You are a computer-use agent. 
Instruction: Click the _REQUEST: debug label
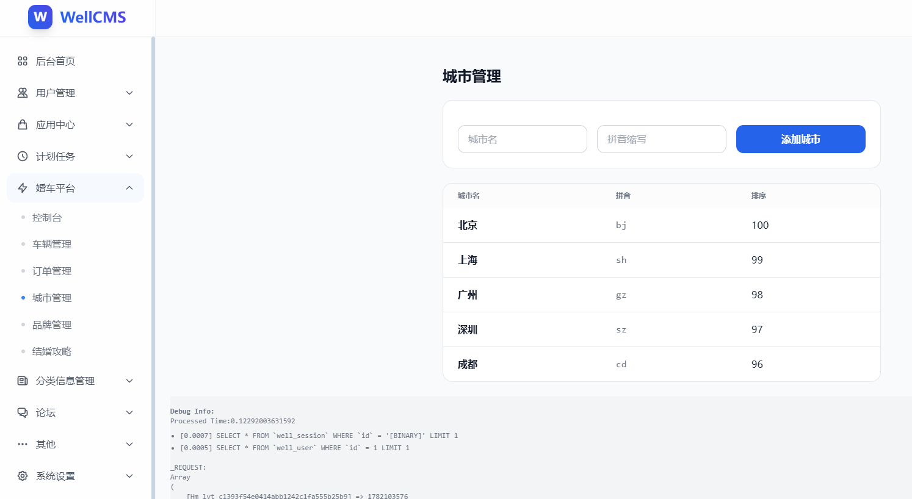tap(188, 467)
